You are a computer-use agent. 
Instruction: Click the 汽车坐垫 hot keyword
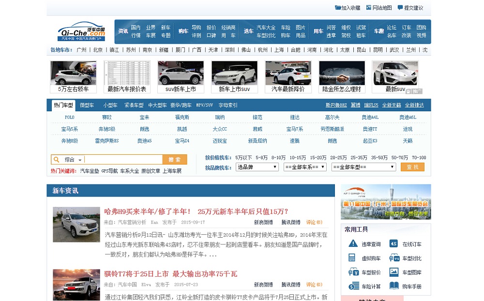click(x=89, y=171)
